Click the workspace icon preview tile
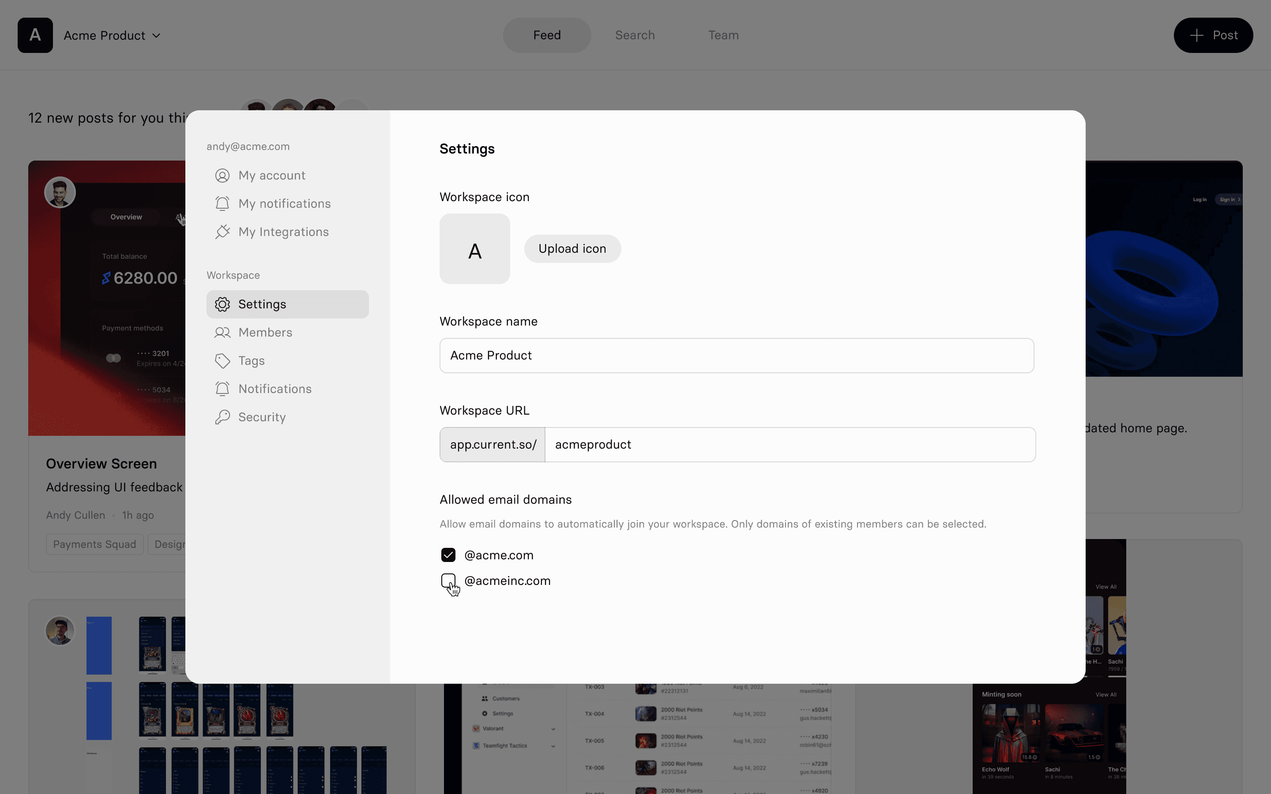 (474, 249)
